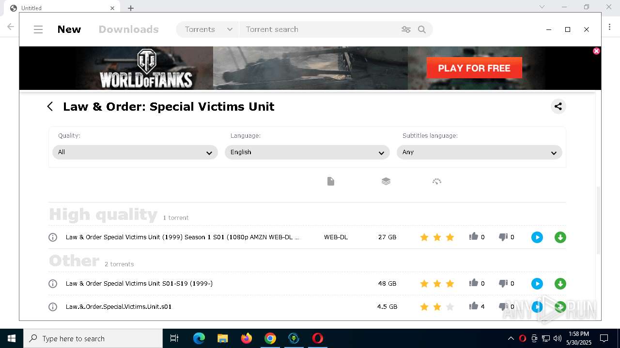Click star rating of 27 GB torrent
This screenshot has height=348, width=620.
tap(437, 237)
